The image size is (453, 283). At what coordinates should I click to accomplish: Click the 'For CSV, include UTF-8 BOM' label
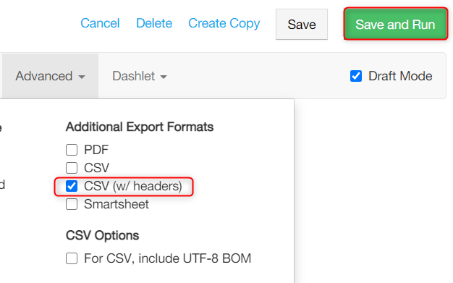pos(168,258)
